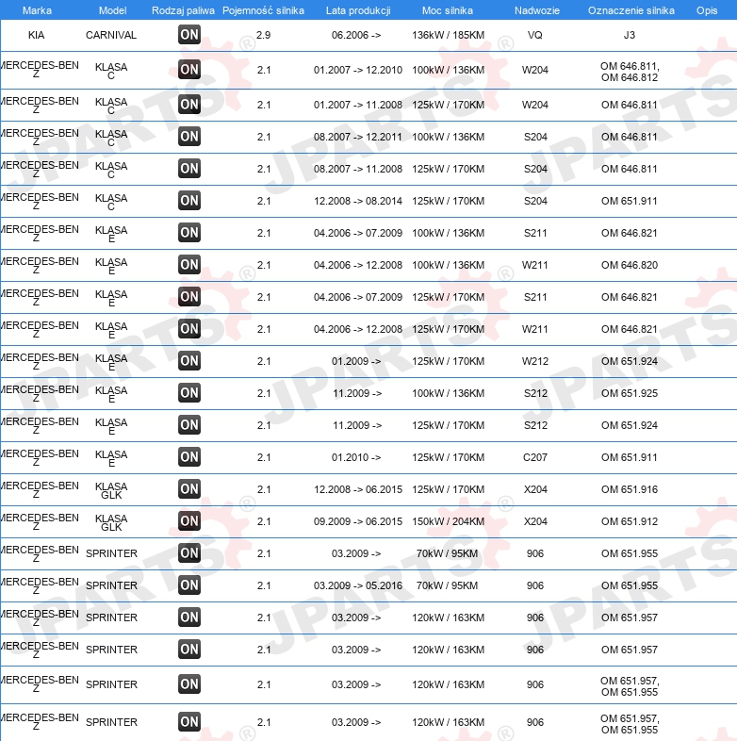Screen dimensions: 737x741
Task: Click the C207 body code cell
Action: 534,457
